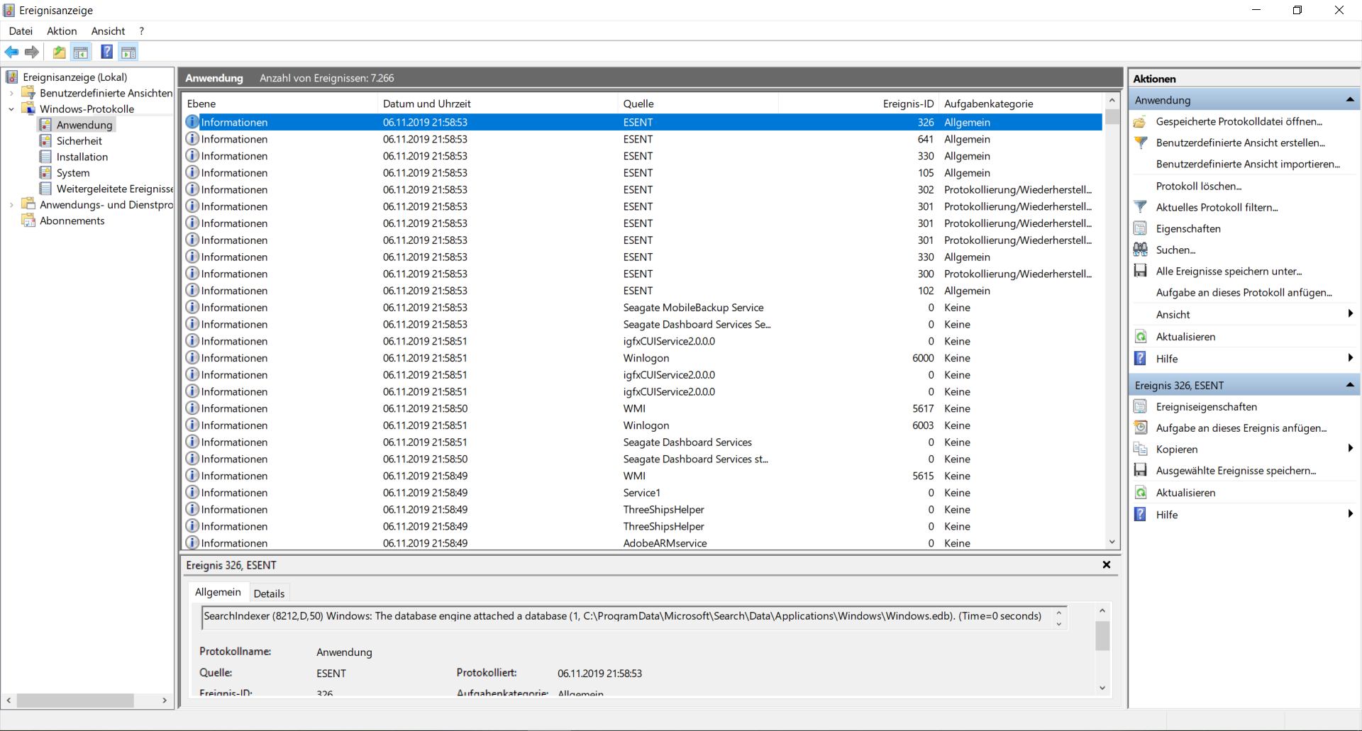Click the Suchen binoculars icon
Image resolution: width=1362 pixels, height=731 pixels.
tap(1140, 250)
